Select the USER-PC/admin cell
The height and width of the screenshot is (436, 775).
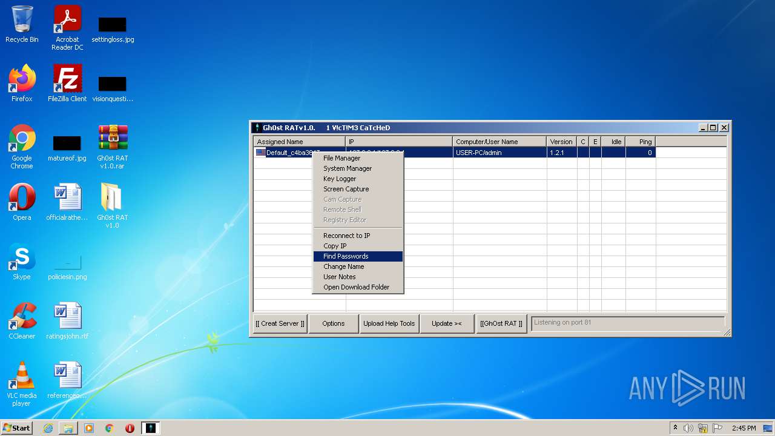click(x=500, y=153)
